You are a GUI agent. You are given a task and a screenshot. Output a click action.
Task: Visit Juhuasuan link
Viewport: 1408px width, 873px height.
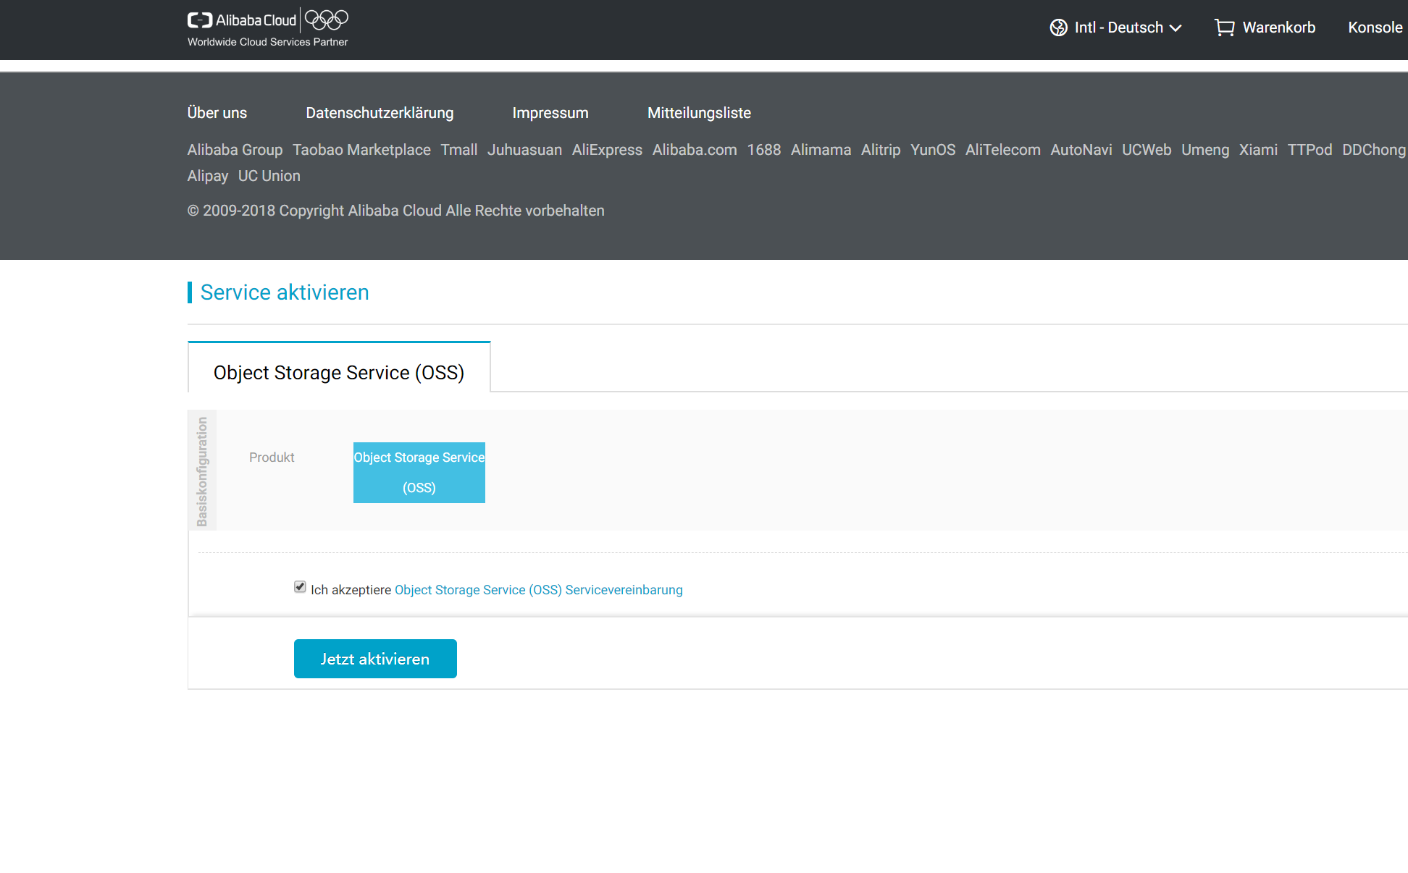524,150
